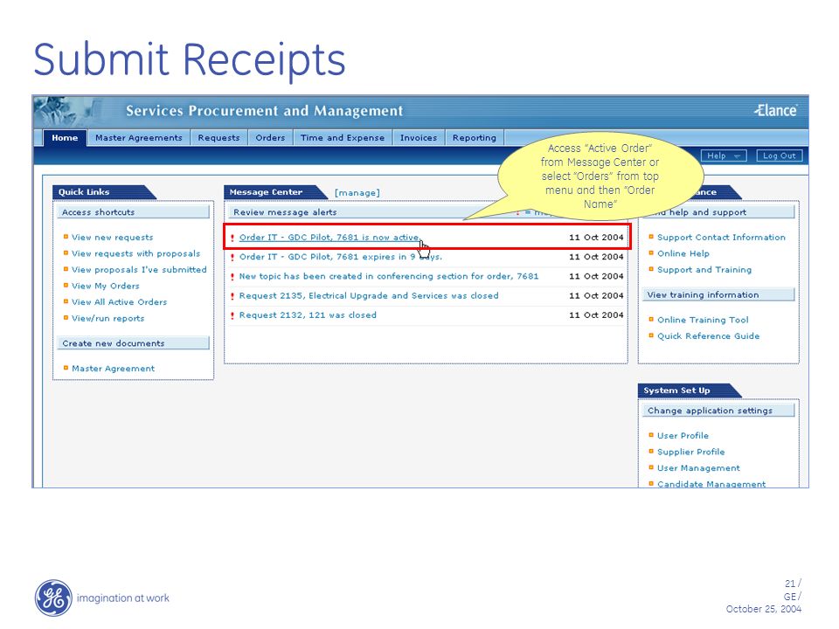This screenshot has height=629, width=839.
Task: Click bullet icon next to Supplier Profile
Action: point(651,451)
